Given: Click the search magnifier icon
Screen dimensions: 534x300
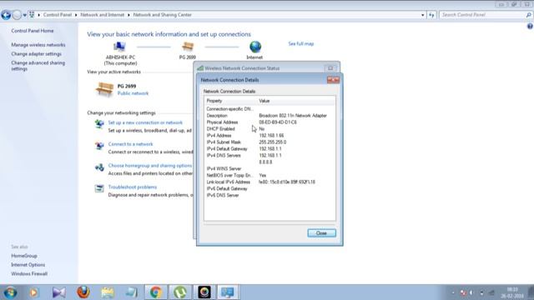Looking at the screenshot, I should [x=528, y=15].
